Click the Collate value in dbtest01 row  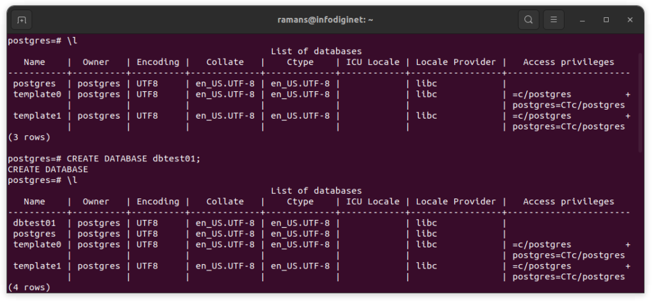pyautogui.click(x=225, y=223)
